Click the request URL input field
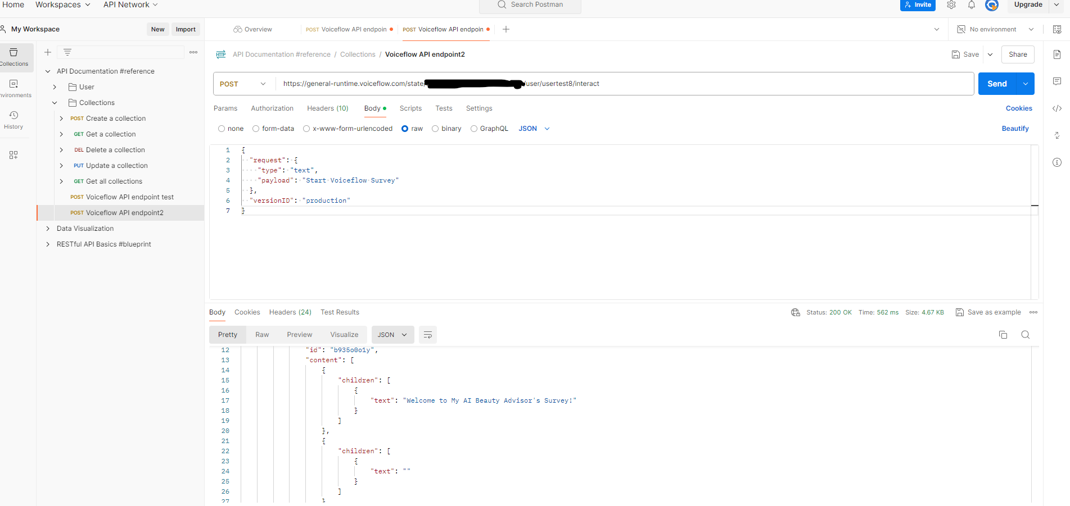This screenshot has width=1070, height=506. 624,84
